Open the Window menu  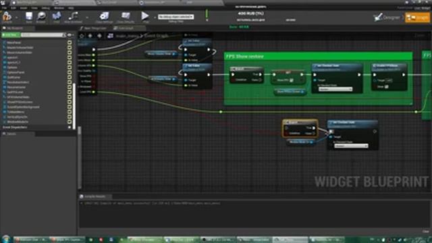59,8
